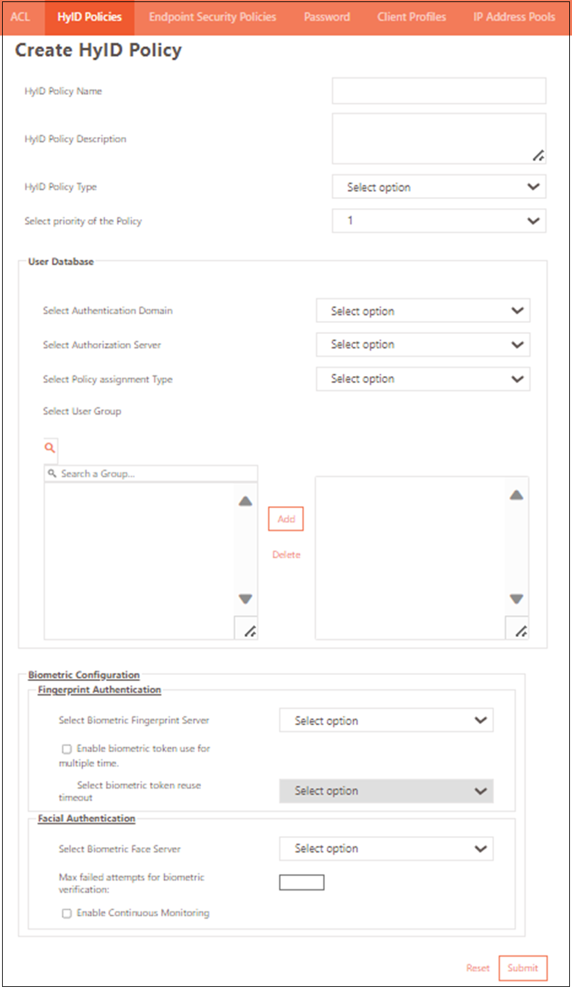Click the orange magnifier search icon
This screenshot has width=572, height=991.
pyautogui.click(x=50, y=448)
